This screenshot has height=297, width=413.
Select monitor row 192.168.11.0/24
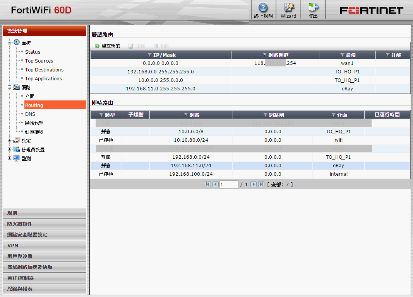[250, 166]
